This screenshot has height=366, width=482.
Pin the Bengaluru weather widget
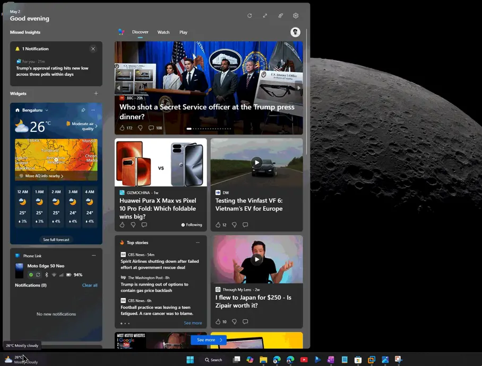pos(83,110)
